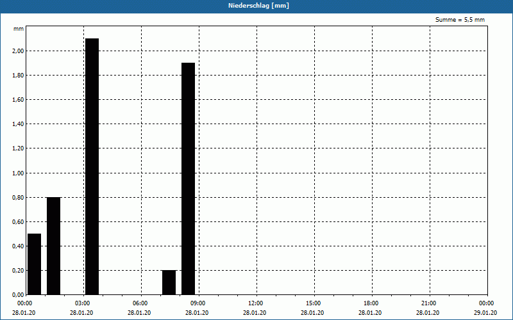The height and width of the screenshot is (320, 513).
Task: Click the y-axis value "2,00"
Action: [x=18, y=51]
